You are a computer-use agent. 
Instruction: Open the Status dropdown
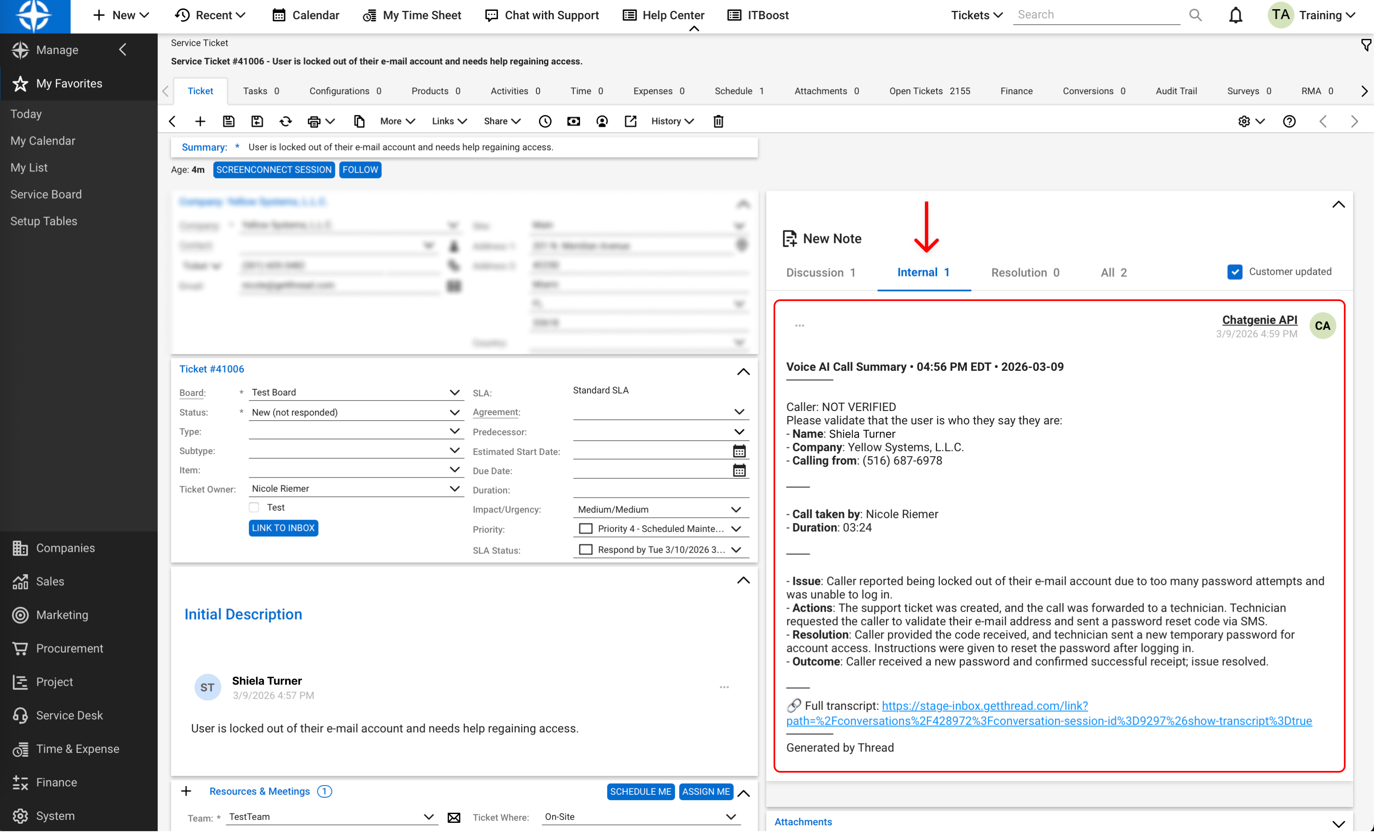(454, 412)
